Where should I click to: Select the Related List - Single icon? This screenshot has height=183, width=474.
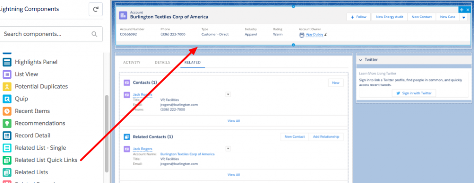point(7,148)
